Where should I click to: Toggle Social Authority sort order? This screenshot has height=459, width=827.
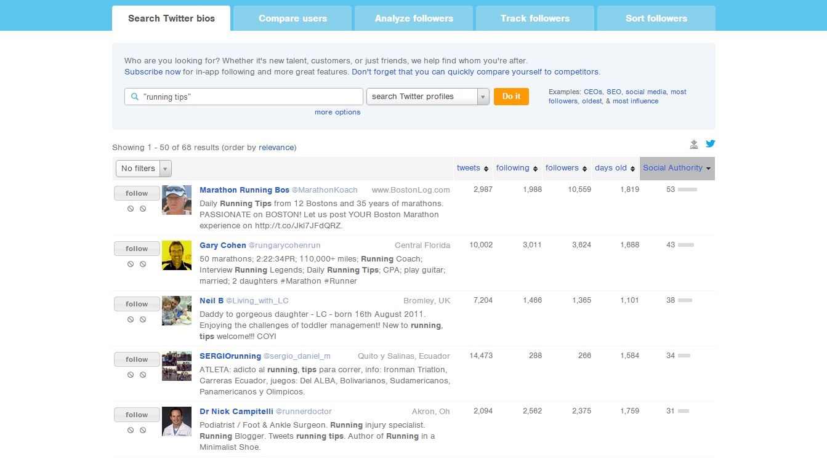[x=677, y=168]
